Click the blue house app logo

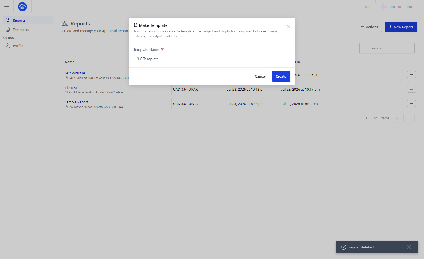[x=22, y=7]
